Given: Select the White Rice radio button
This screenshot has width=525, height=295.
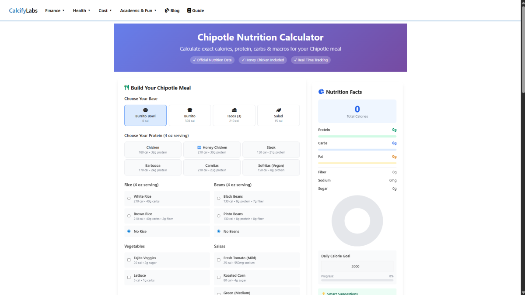Looking at the screenshot, I should coord(129,199).
